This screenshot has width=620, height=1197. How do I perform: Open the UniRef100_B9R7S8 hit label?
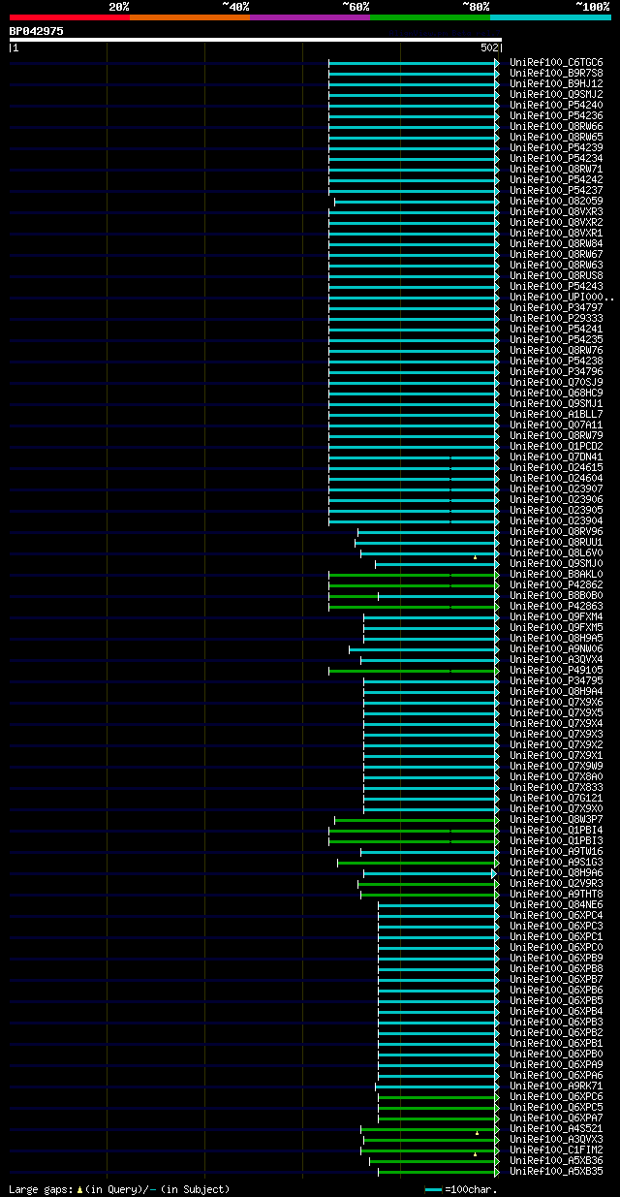(x=556, y=73)
